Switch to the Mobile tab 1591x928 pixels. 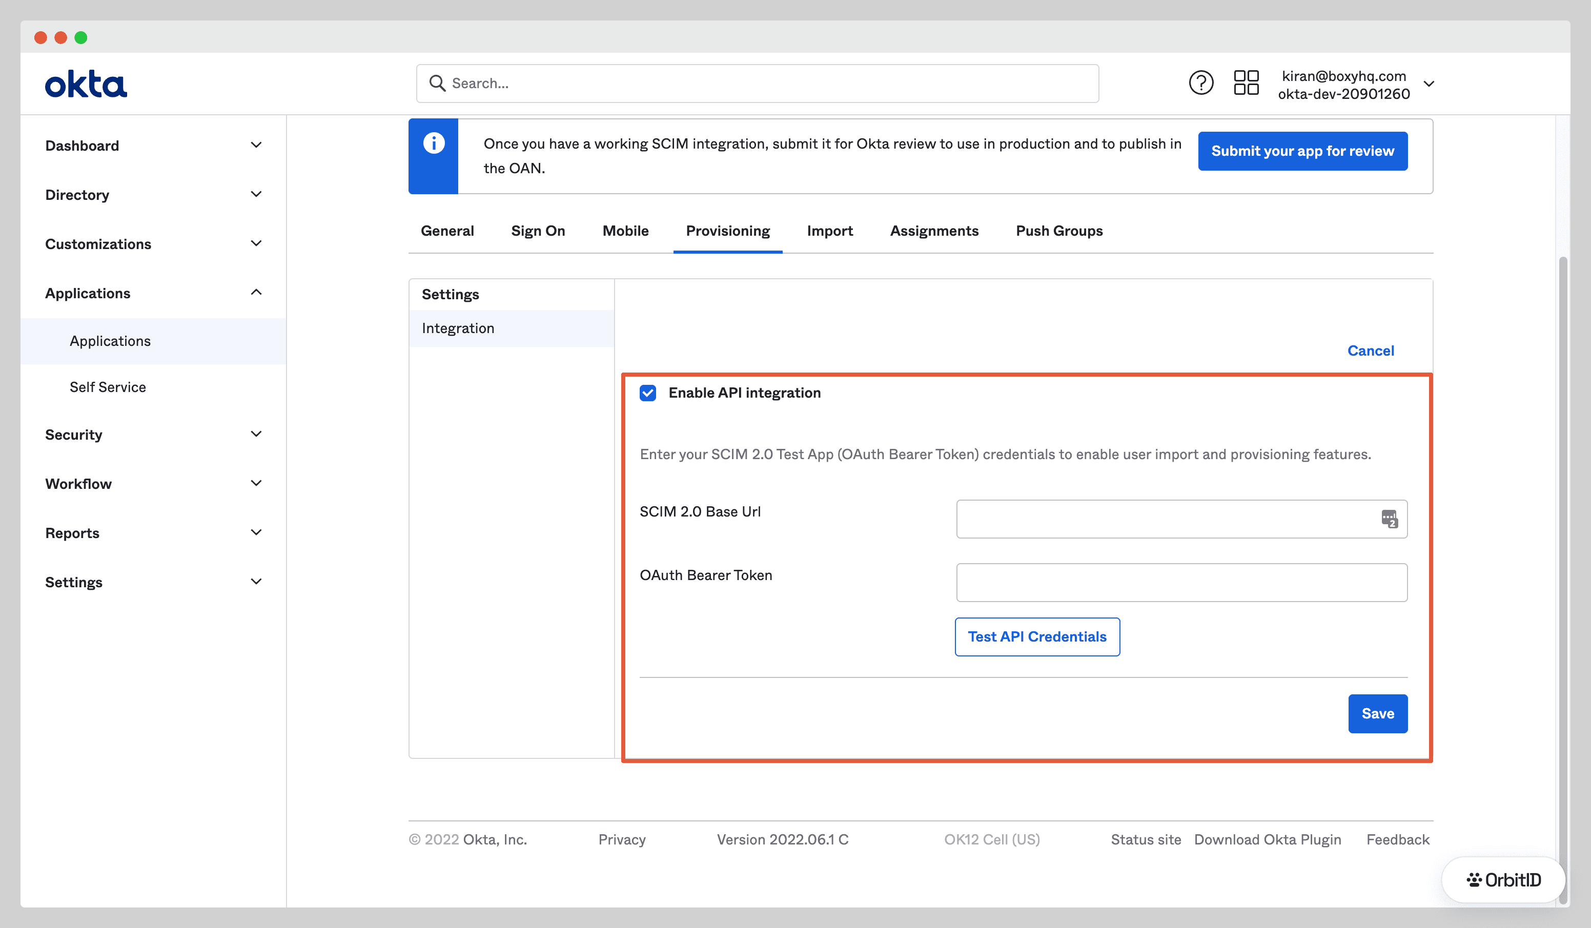coord(626,231)
